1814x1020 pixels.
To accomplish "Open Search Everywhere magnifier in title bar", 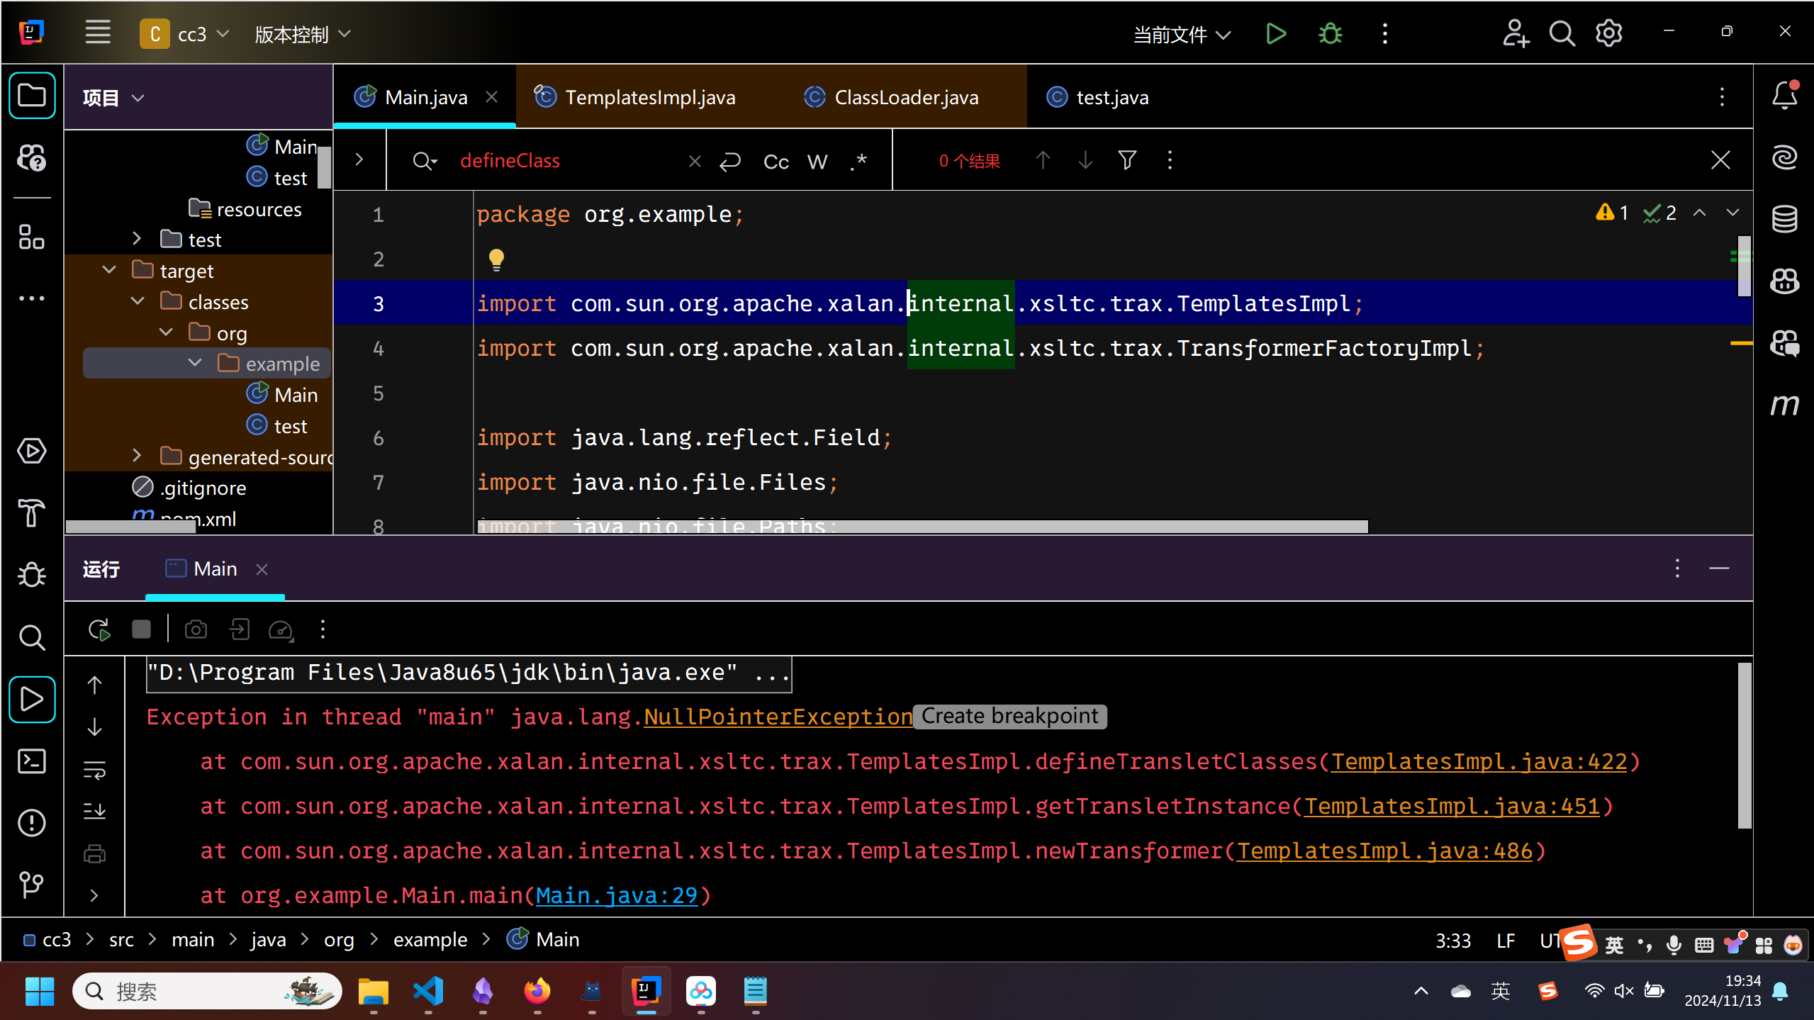I will (1562, 33).
